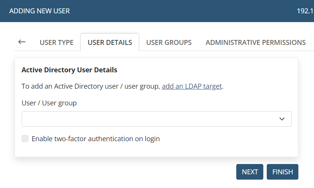Click the 'User / User group' field label
The image size is (314, 188).
[x=49, y=103]
